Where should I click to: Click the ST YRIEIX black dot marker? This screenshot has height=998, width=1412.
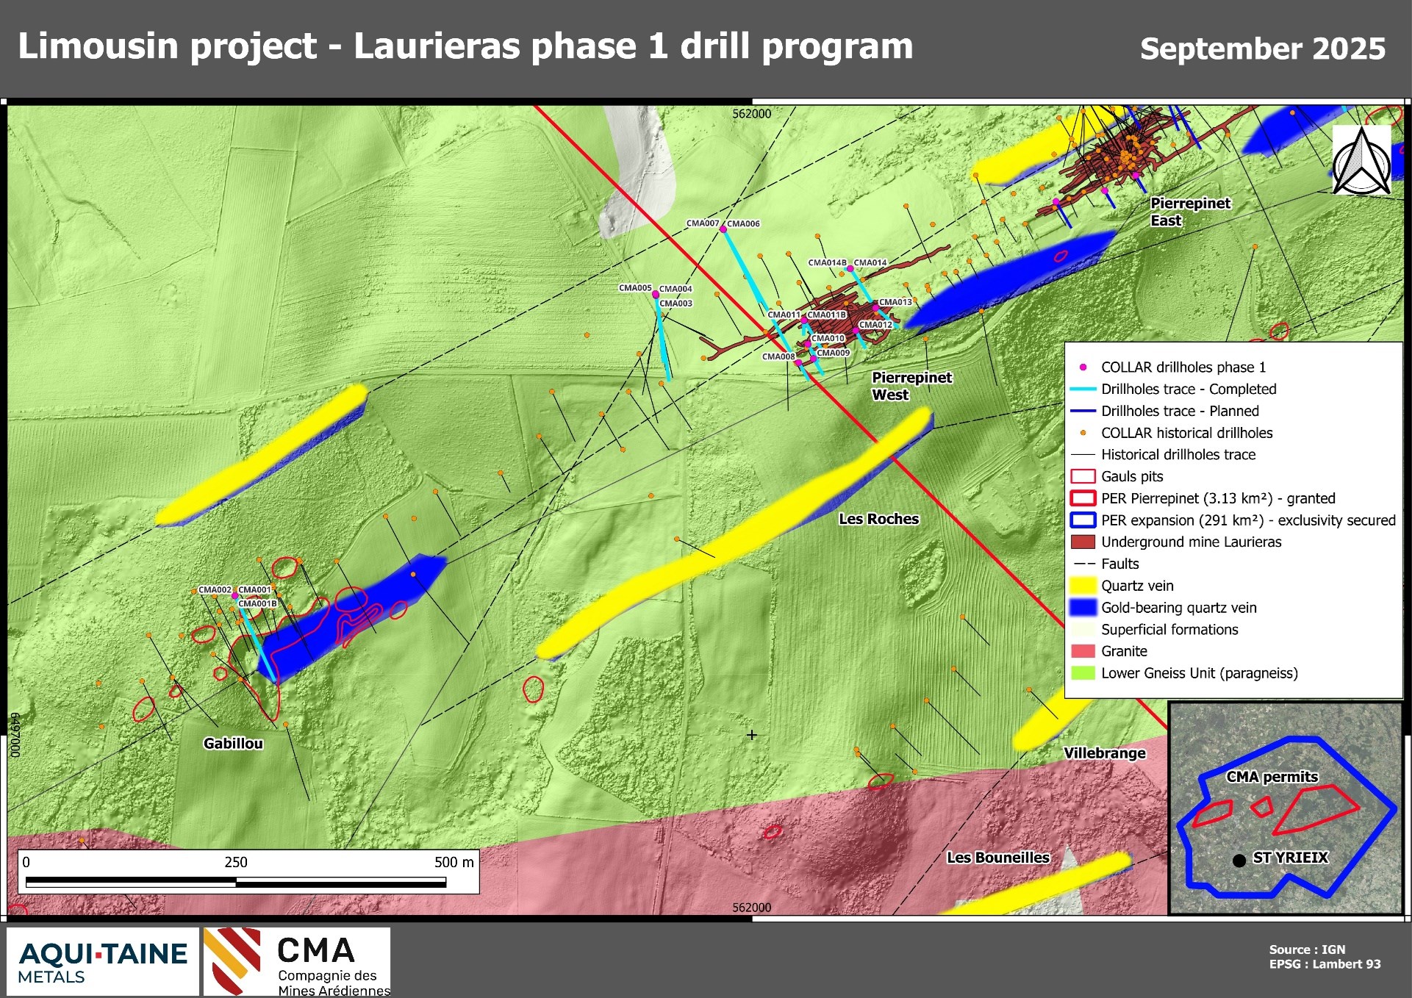click(1239, 860)
